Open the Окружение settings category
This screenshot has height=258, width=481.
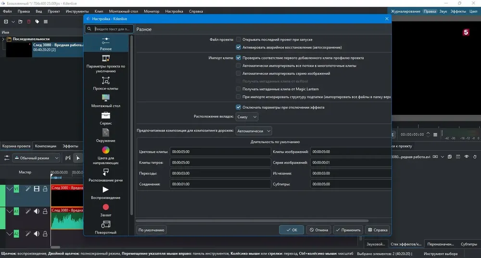tap(105, 136)
